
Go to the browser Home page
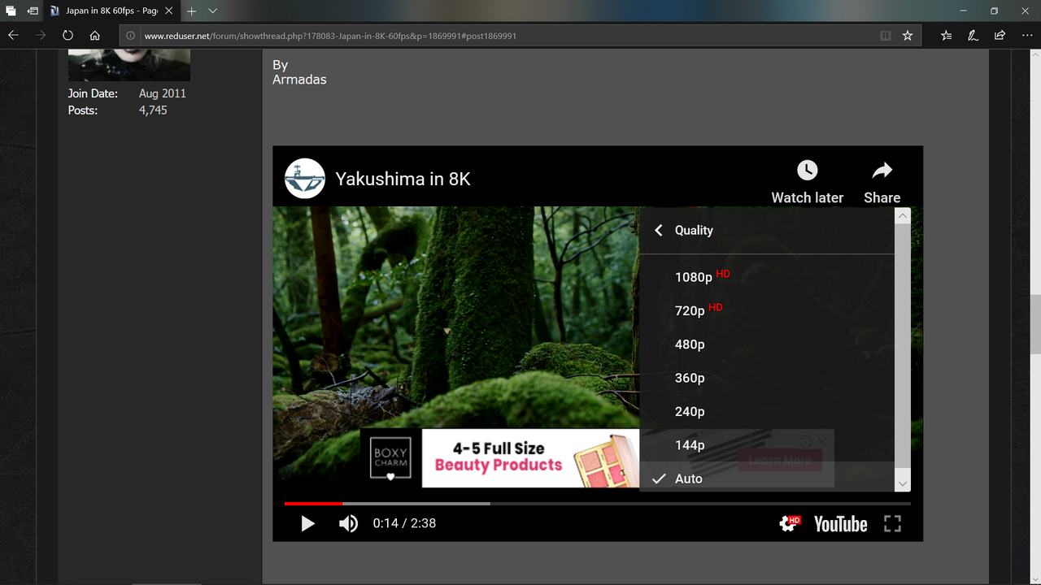tap(95, 36)
